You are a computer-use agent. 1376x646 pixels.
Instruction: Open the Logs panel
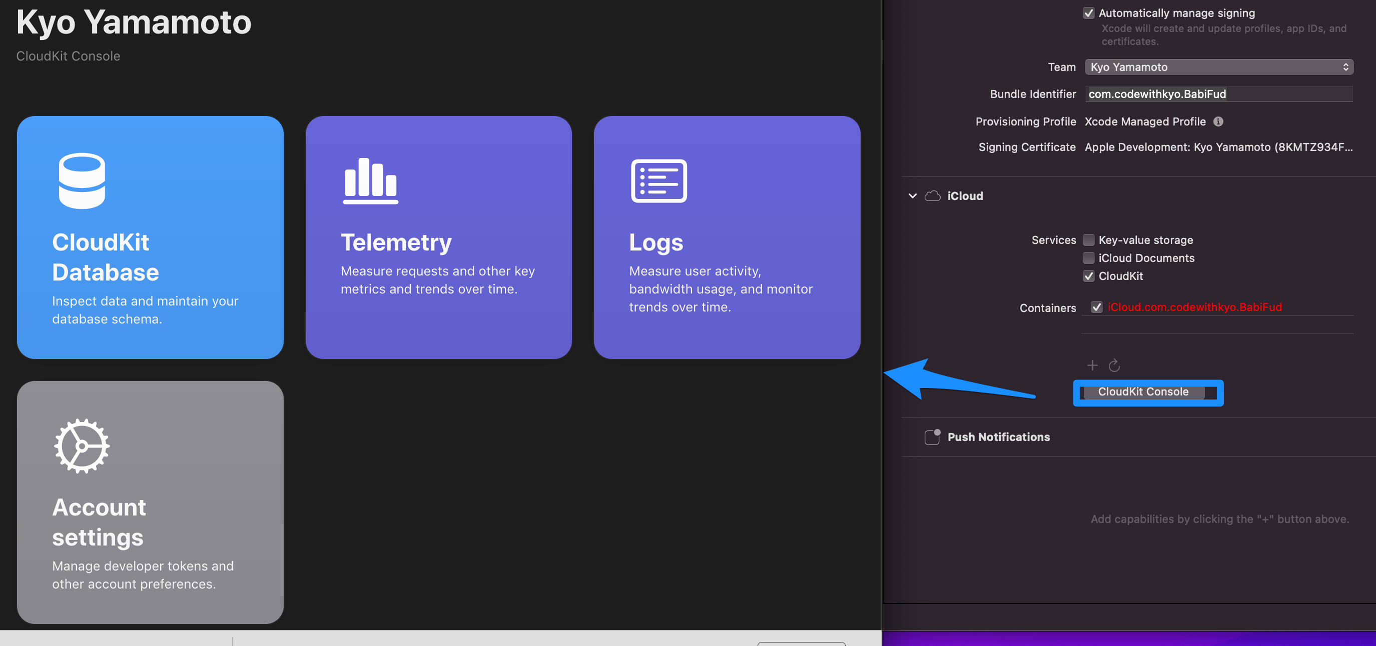pyautogui.click(x=727, y=238)
